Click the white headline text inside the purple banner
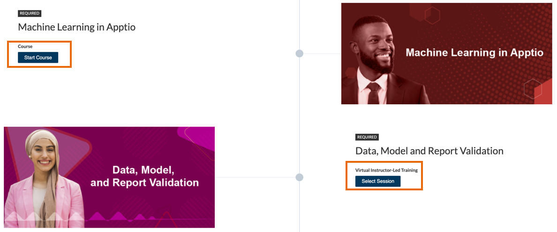 pos(144,176)
